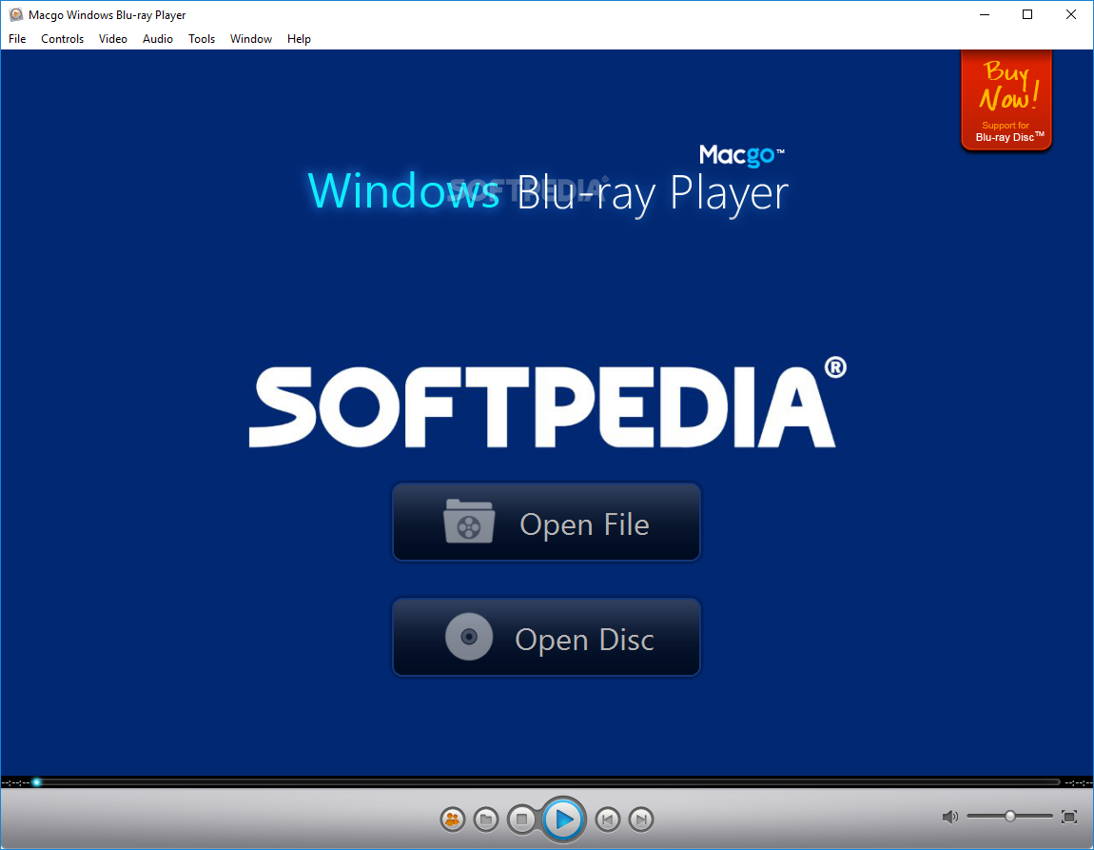Click the playback progress bar handle
The image size is (1094, 850).
click(37, 782)
